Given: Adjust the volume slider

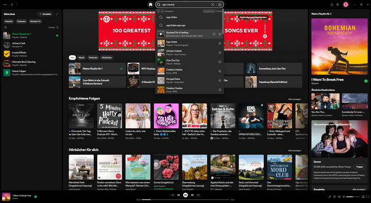Looking at the screenshot, I should tap(353, 197).
